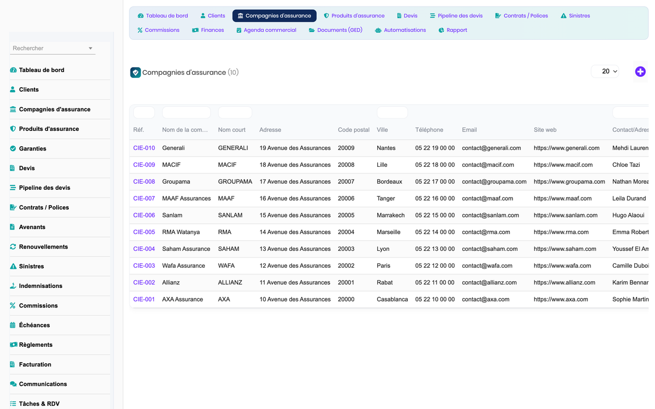Click the shield badge beside Compagnies d'assurance title
This screenshot has width=655, height=409.
pos(135,73)
